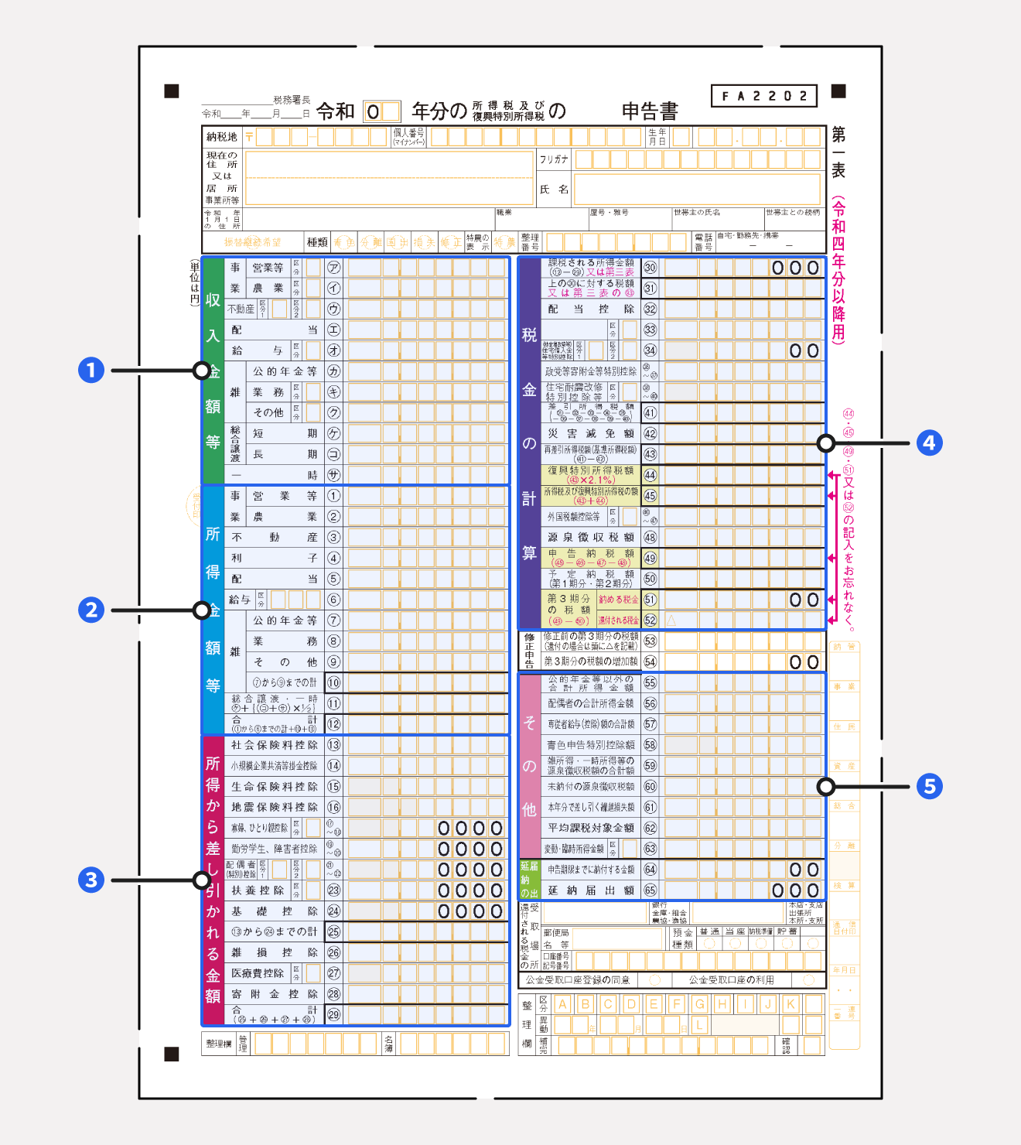Click the 課税される所得金額 ㉚ amount field
Viewport: 1021px width, 1145px height.
pyautogui.click(x=744, y=268)
